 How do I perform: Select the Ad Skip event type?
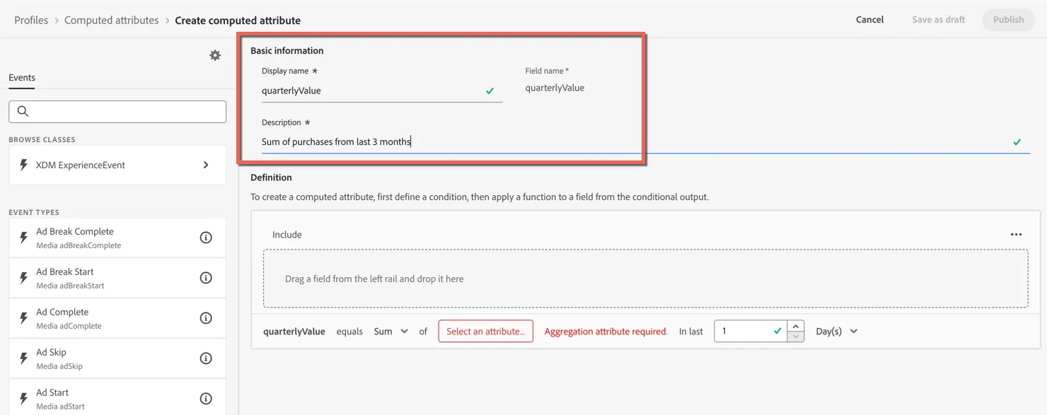[x=117, y=358]
